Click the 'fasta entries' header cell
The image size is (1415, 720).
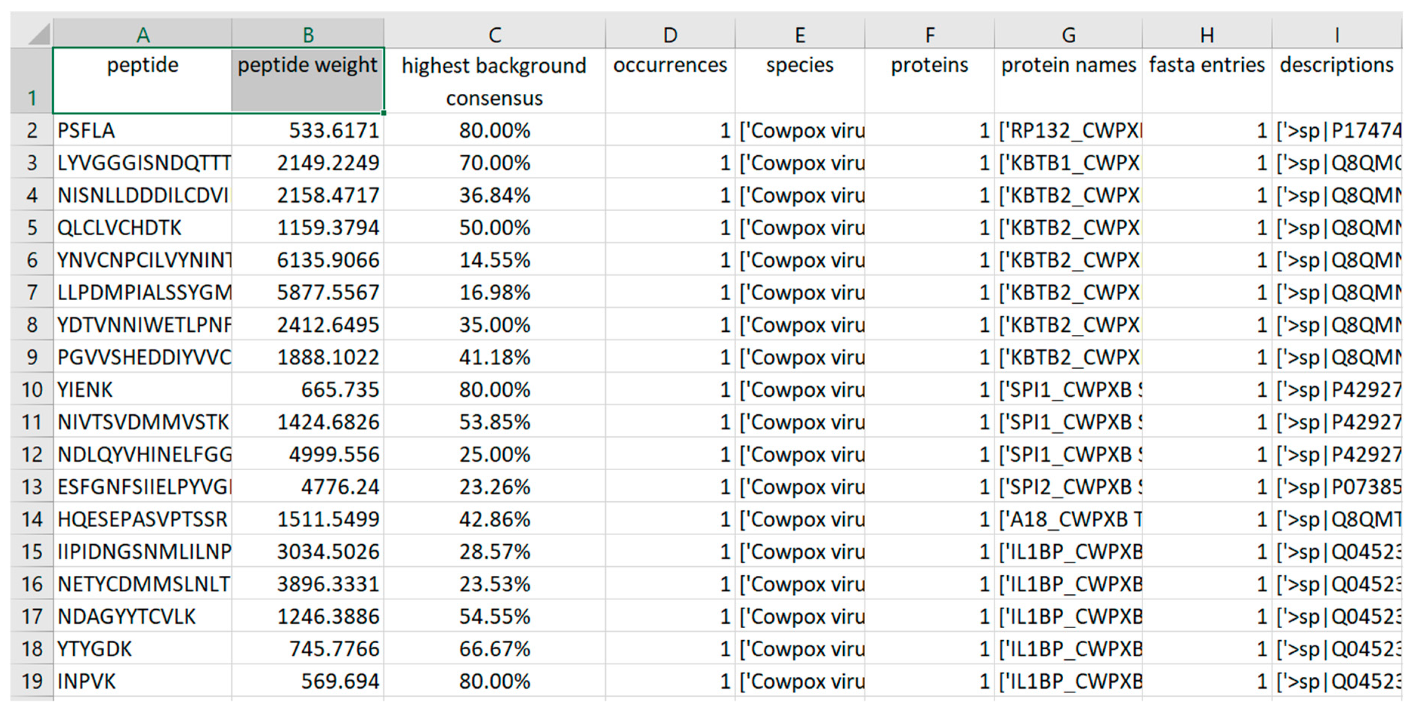point(1207,81)
